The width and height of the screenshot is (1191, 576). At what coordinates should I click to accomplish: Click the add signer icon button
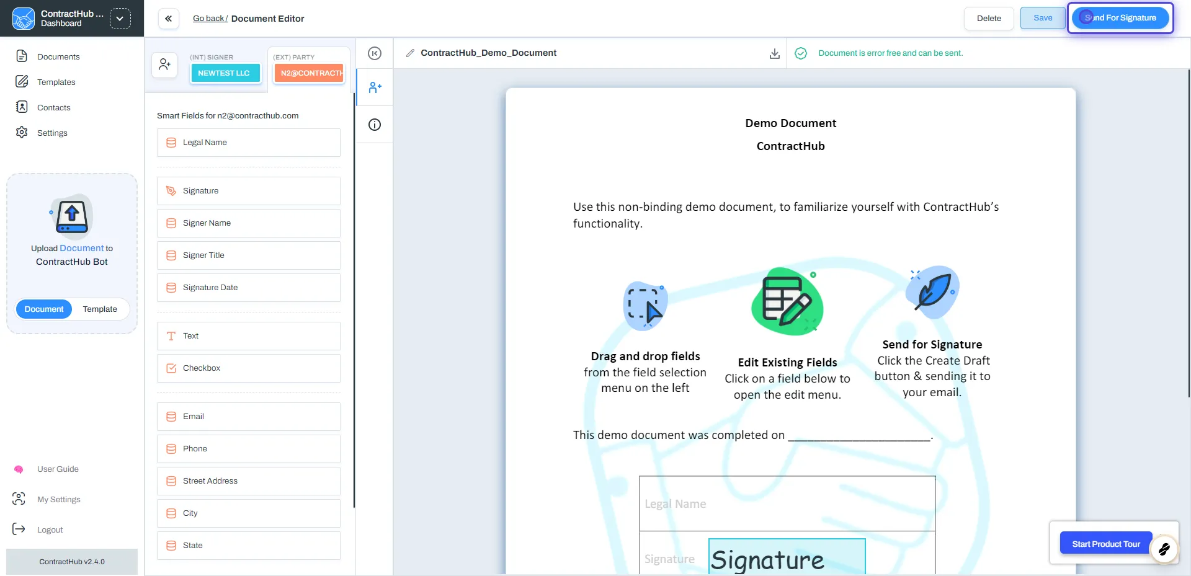point(164,64)
